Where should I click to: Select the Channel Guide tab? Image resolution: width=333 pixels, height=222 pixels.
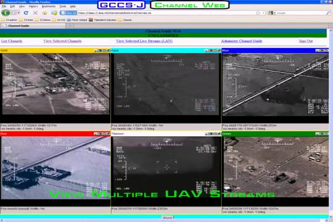(33, 26)
